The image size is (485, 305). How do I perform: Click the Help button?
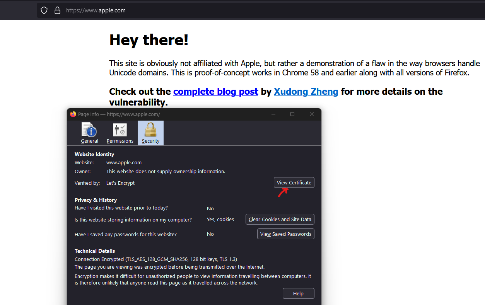click(x=298, y=294)
